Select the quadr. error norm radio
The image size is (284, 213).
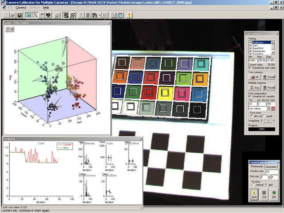(x=264, y=116)
